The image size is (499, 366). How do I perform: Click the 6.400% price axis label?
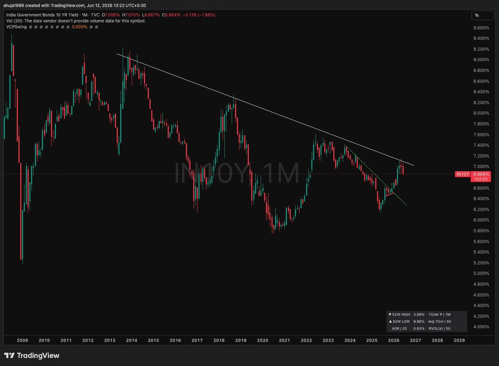pyautogui.click(x=481, y=199)
